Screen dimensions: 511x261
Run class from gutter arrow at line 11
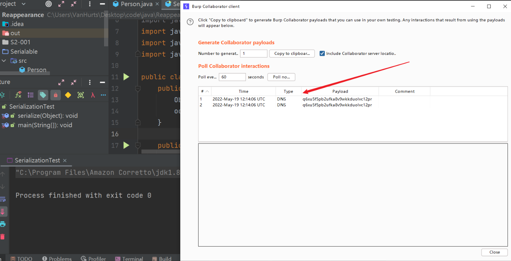pos(126,77)
